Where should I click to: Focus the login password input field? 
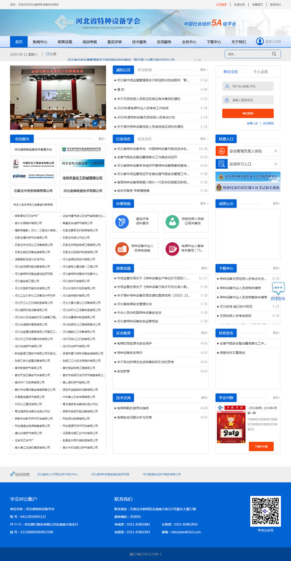[248, 100]
